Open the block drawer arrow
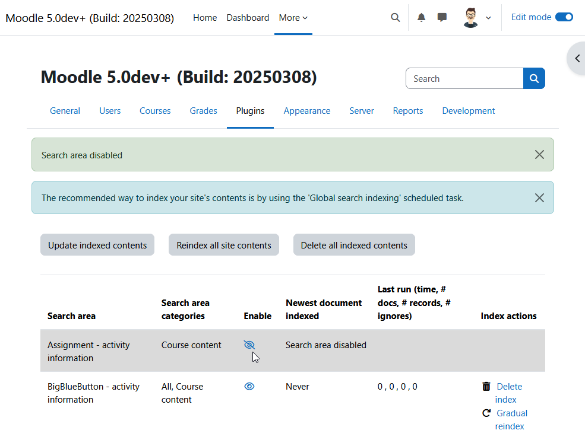The image size is (585, 443). click(577, 59)
